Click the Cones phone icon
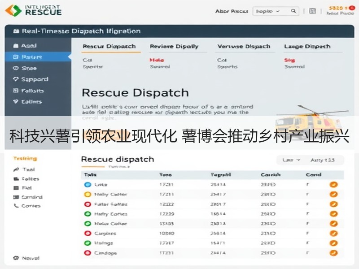The width and height of the screenshot is (359, 269). [16, 206]
